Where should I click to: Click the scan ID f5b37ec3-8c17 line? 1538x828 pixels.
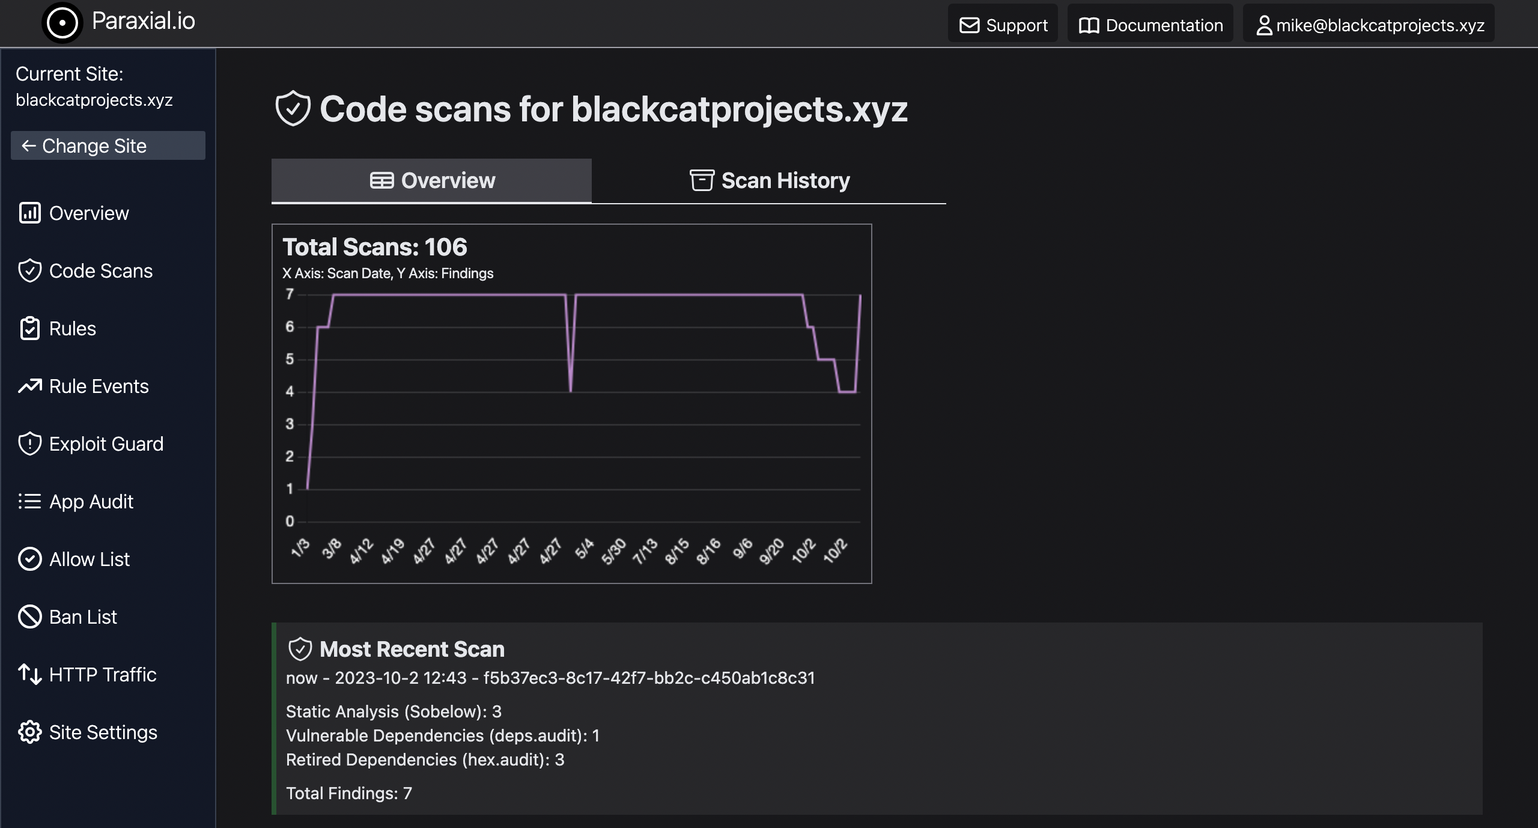[550, 678]
